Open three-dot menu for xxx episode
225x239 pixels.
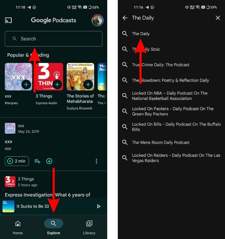[x=96, y=161]
